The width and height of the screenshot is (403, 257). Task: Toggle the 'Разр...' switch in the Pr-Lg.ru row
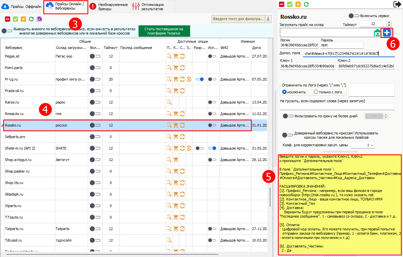click(199, 79)
